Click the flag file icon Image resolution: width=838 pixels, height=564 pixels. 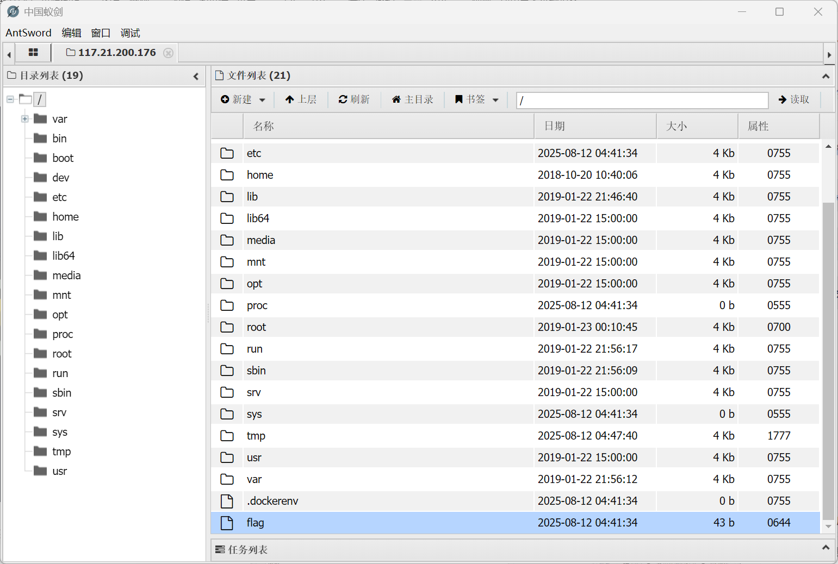click(x=227, y=523)
